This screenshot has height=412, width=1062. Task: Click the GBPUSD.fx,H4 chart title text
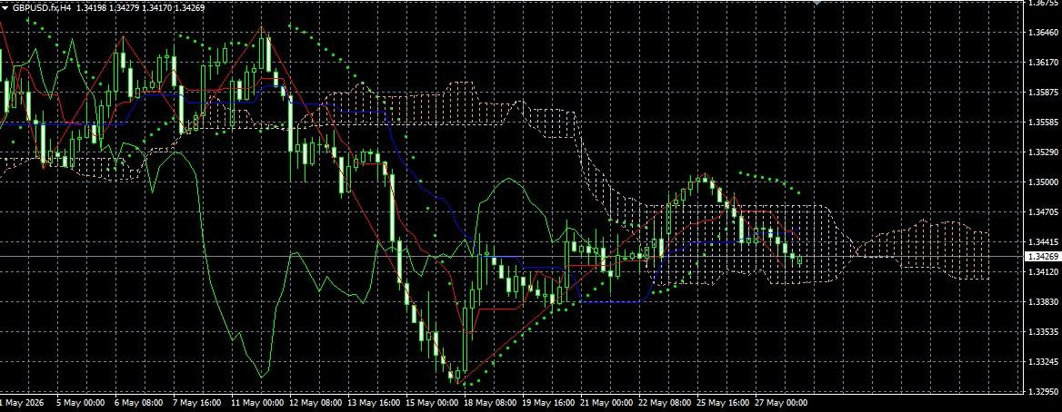[41, 8]
